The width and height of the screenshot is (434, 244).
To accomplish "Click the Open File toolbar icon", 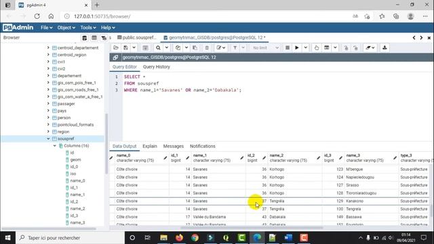I will 116,48.
